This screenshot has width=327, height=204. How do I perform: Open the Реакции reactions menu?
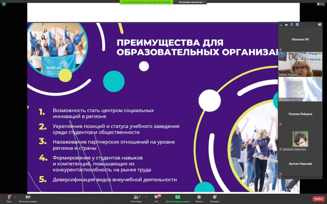(x=214, y=197)
